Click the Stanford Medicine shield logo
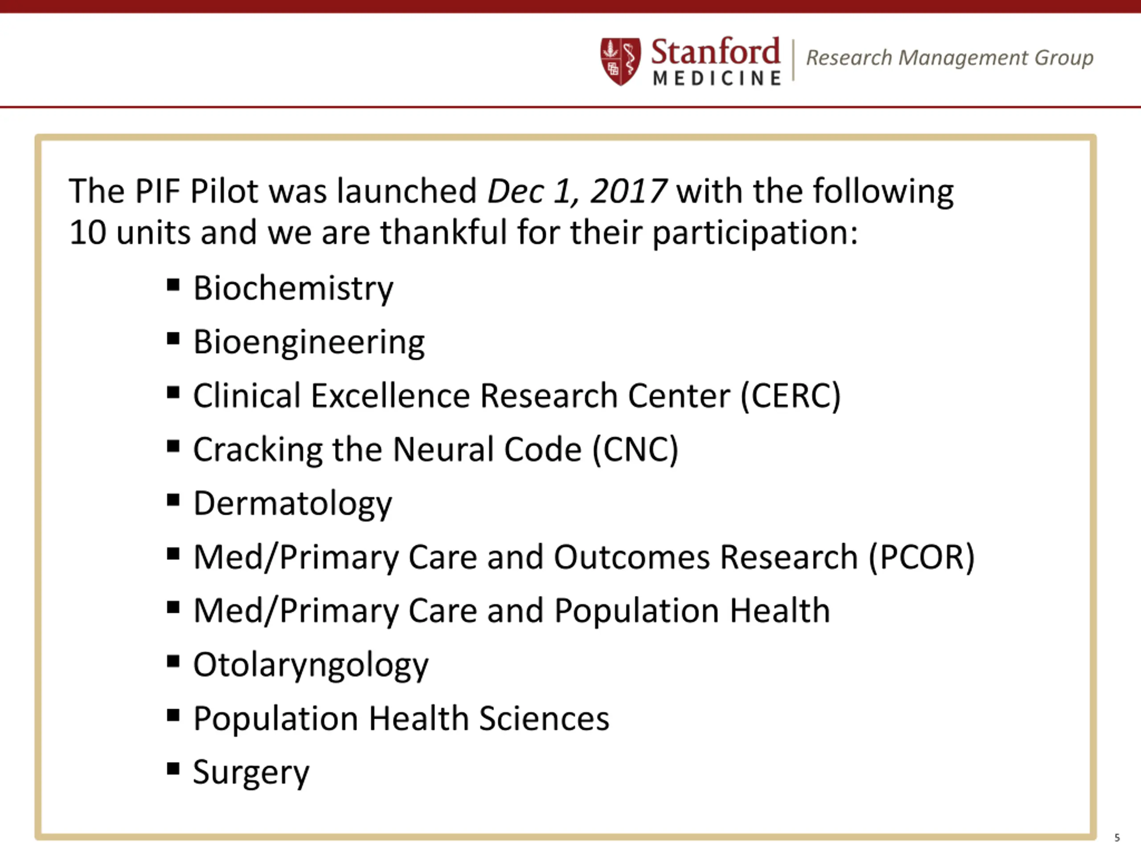Image resolution: width=1141 pixels, height=856 pixels. point(620,62)
